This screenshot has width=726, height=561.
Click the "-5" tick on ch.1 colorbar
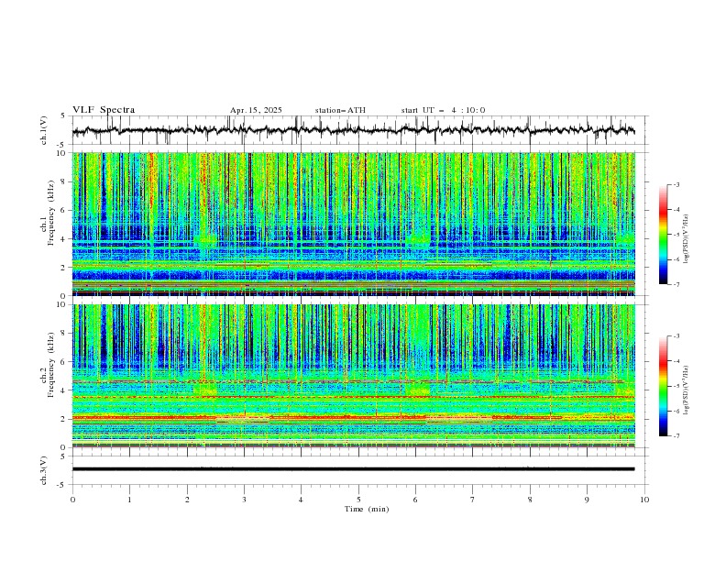coord(676,235)
